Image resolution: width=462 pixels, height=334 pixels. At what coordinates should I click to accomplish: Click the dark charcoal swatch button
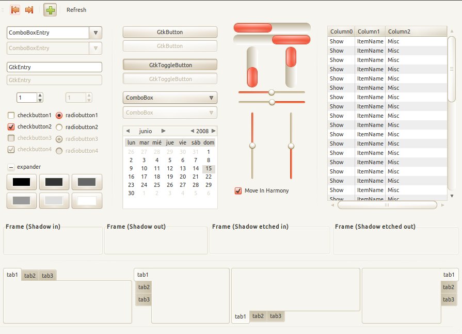coord(54,182)
